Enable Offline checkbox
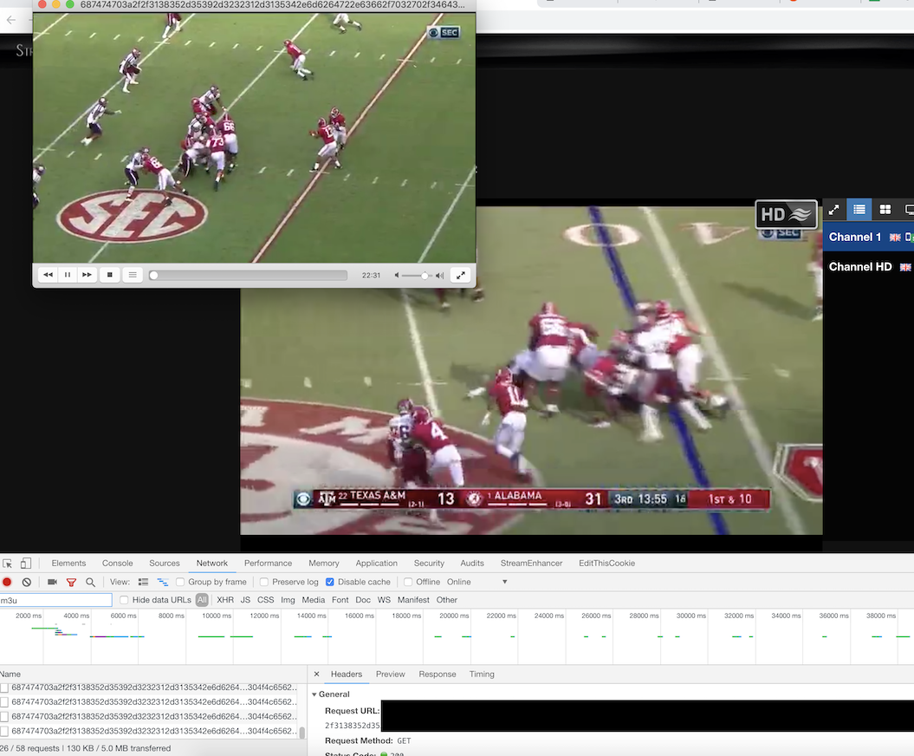The height and width of the screenshot is (756, 914). [408, 582]
